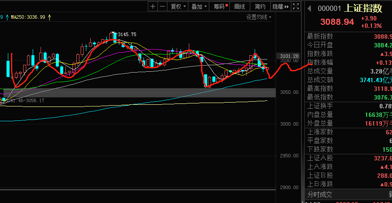Click the 3088.94 latest price value

click(337, 22)
